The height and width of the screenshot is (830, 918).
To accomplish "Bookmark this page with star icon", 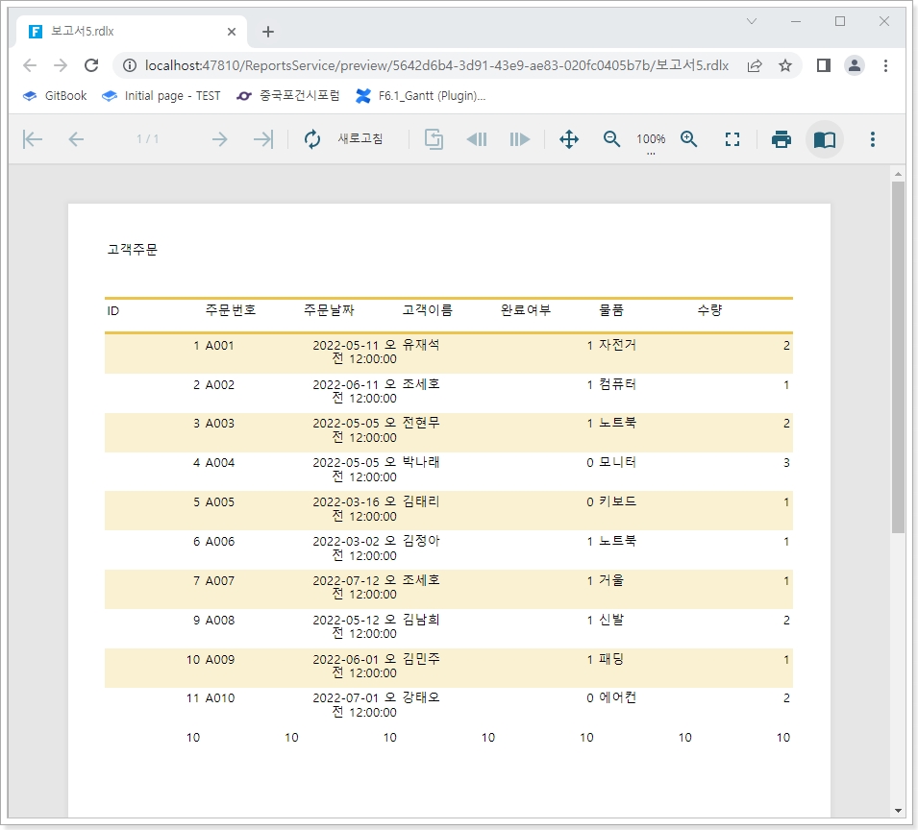I will pyautogui.click(x=785, y=65).
